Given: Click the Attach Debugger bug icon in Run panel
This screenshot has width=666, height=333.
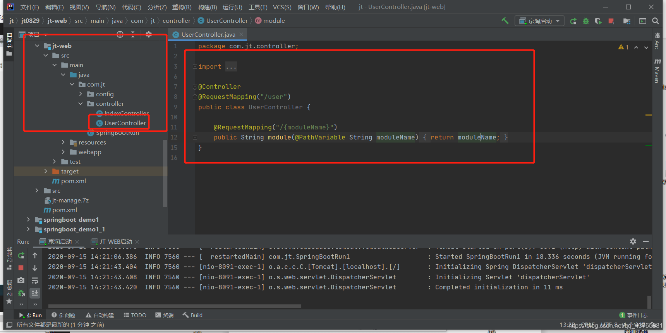Looking at the screenshot, I should 21,293.
